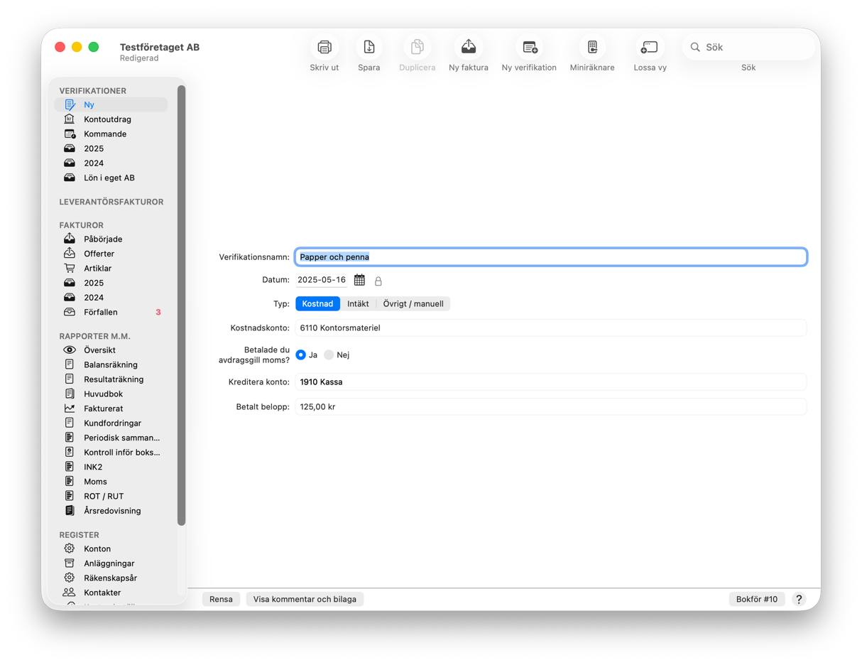Switch type to Intäkt
The image size is (862, 665).
[x=358, y=304]
